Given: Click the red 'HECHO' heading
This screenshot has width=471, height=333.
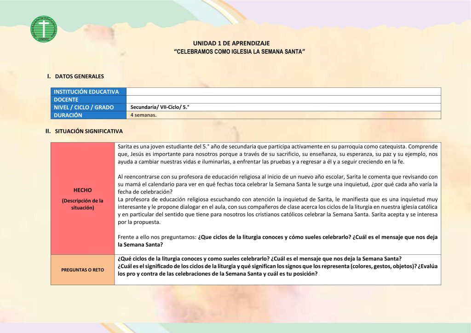Looking at the screenshot, I should pyautogui.click(x=83, y=190).
